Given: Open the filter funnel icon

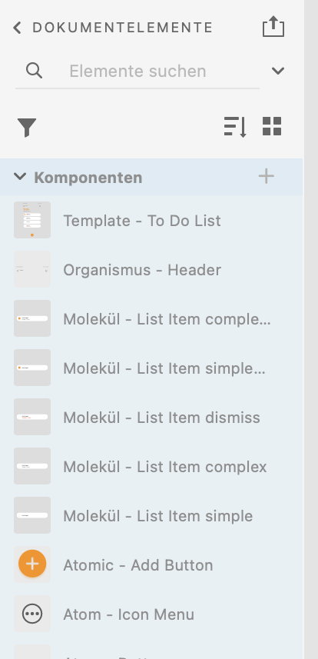Looking at the screenshot, I should click(27, 128).
